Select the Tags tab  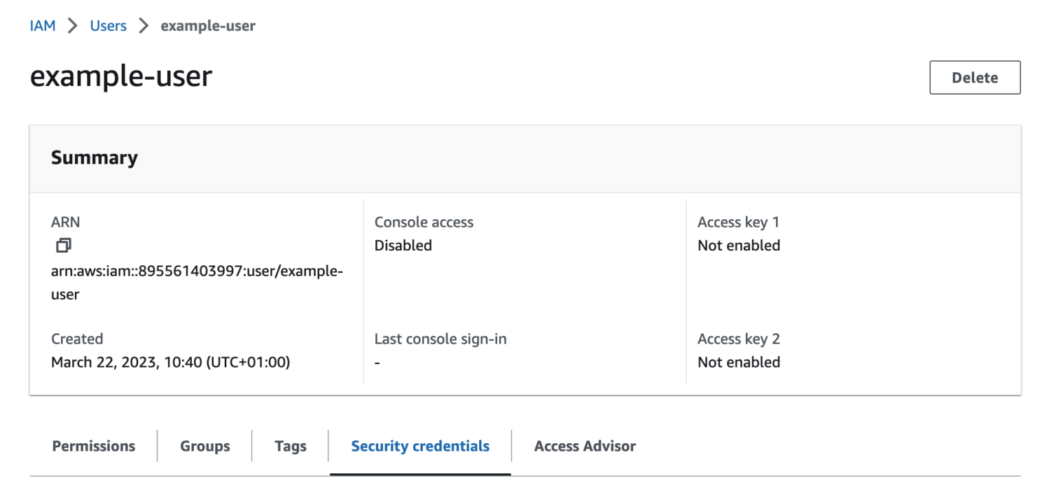[x=289, y=446]
